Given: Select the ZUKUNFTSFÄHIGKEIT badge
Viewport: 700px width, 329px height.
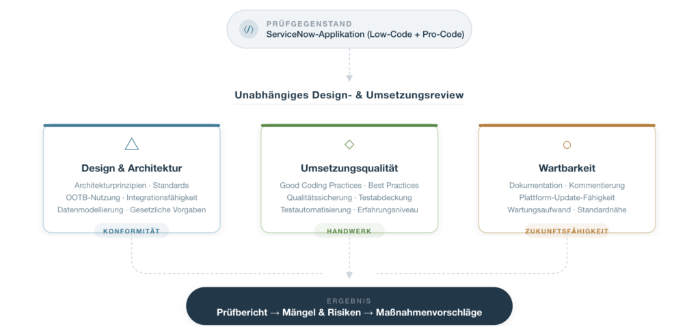Looking at the screenshot, I should [567, 231].
